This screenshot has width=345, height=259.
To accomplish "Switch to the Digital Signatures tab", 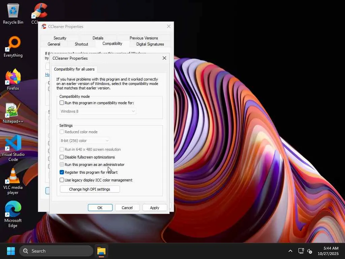I will tap(150, 44).
